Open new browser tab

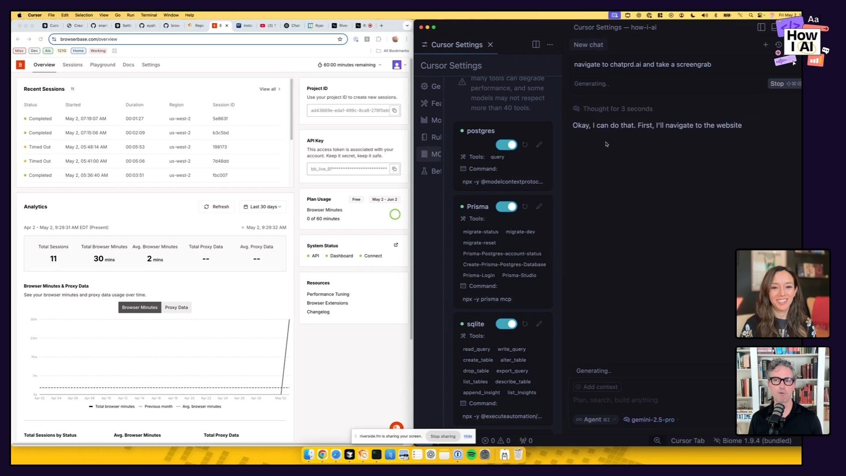[x=381, y=26]
